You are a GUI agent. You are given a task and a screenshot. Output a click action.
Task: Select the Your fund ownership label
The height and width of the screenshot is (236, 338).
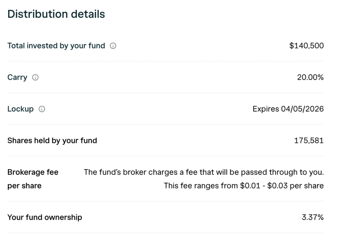(45, 217)
